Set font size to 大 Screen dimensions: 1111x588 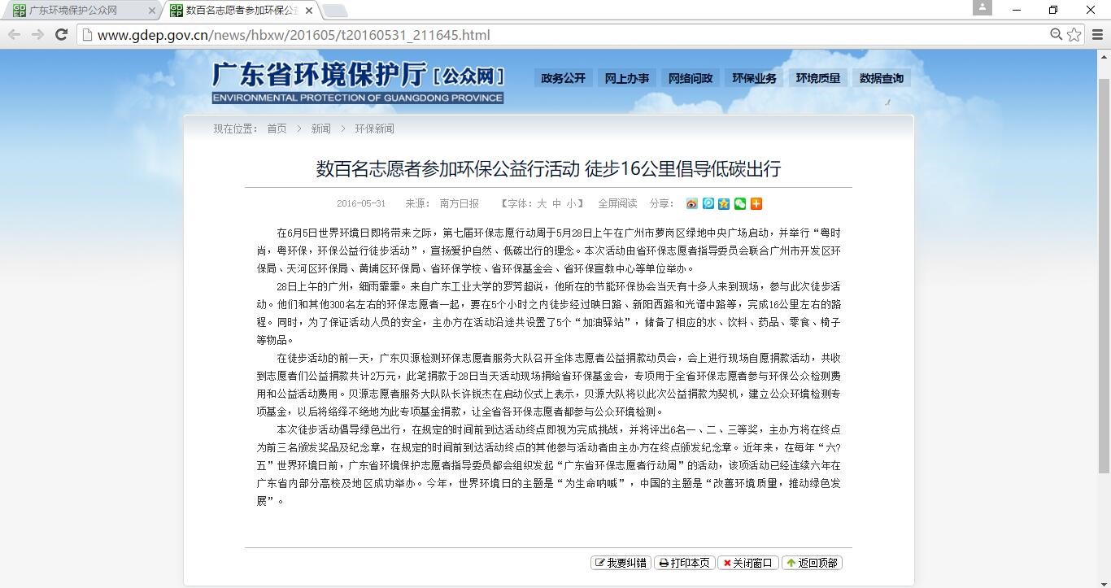click(542, 203)
